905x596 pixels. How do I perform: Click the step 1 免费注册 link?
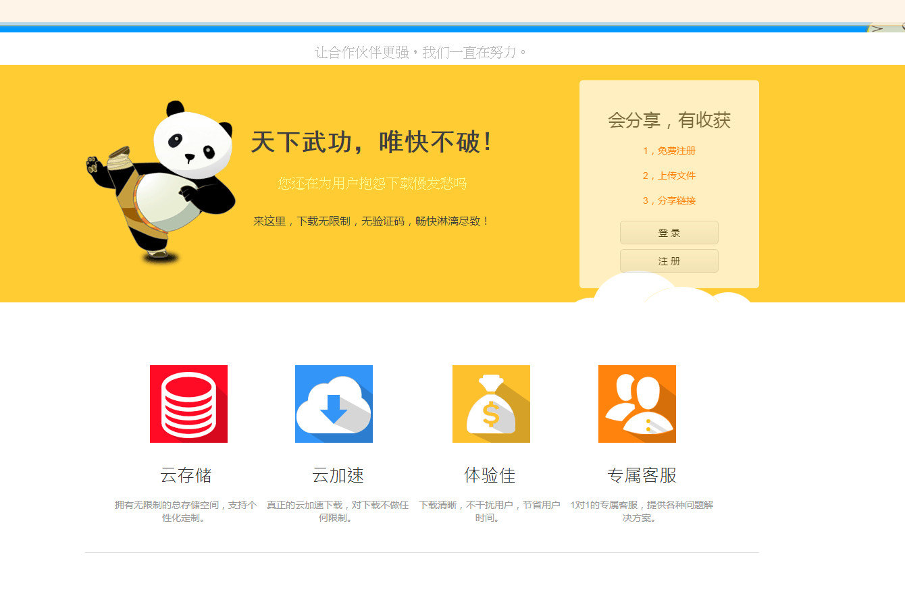669,151
